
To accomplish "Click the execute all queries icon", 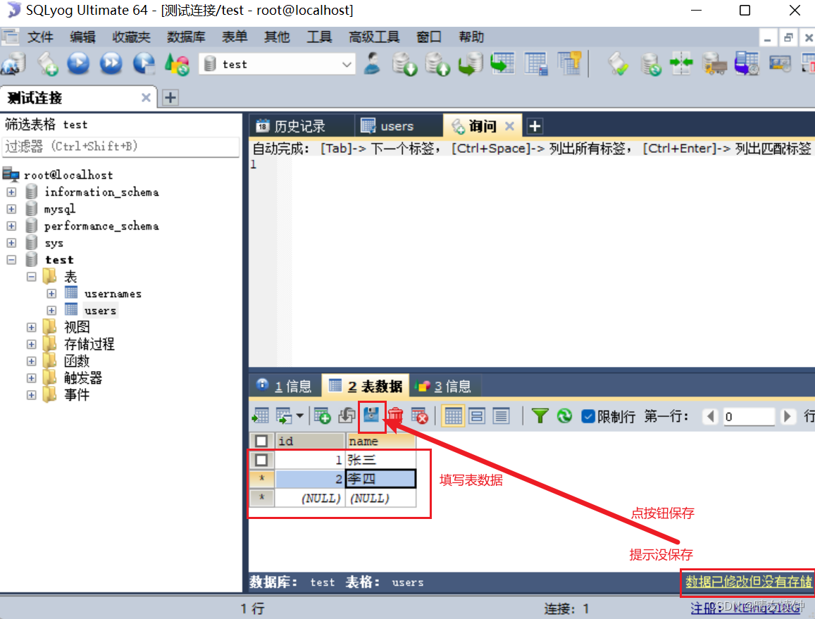I will pos(111,64).
